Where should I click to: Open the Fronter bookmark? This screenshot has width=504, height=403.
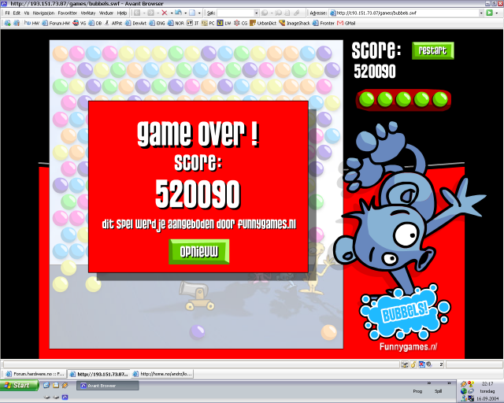tap(324, 23)
